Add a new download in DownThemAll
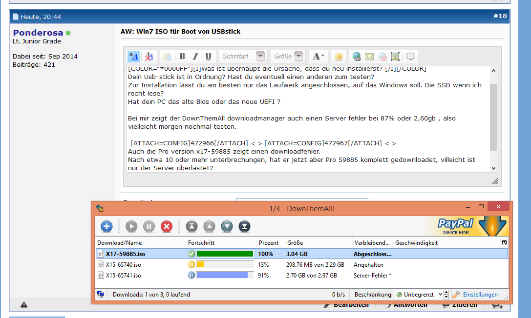 click(x=106, y=226)
